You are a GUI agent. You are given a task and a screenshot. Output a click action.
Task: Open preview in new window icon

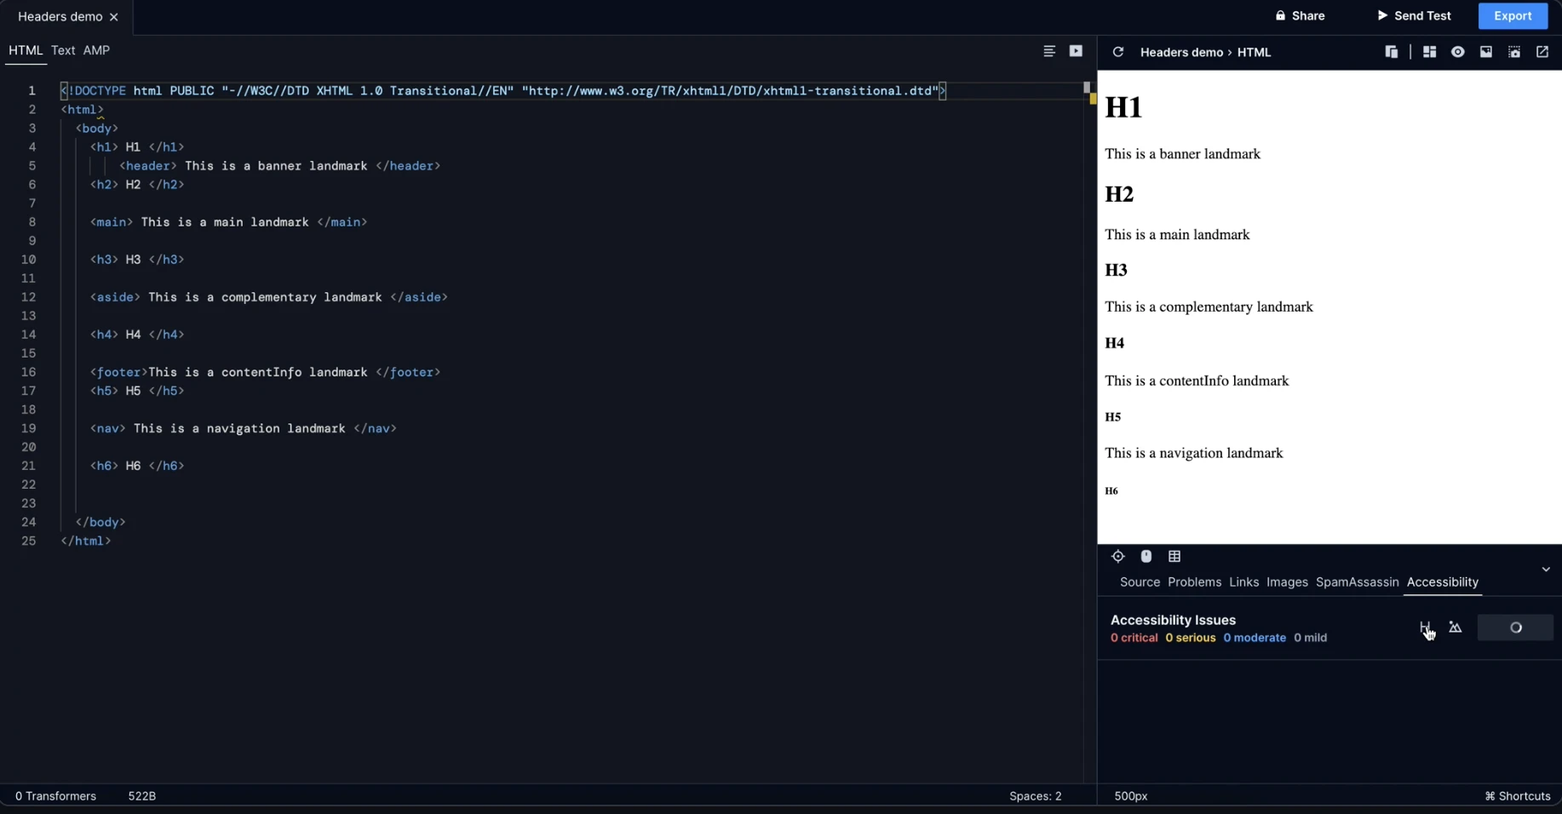click(x=1542, y=52)
